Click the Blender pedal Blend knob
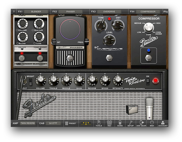This screenshot has width=182, height=142. click(x=22, y=37)
